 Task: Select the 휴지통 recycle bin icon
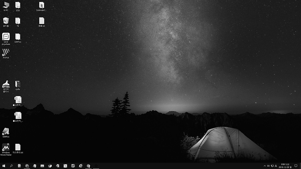(x=6, y=22)
